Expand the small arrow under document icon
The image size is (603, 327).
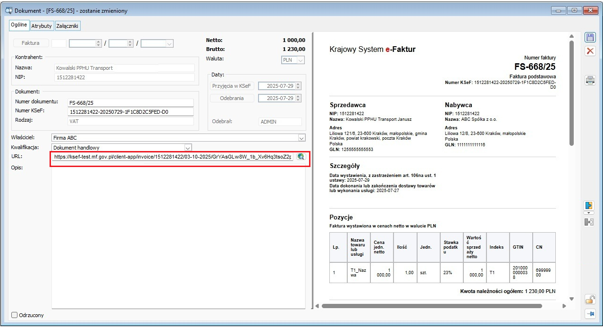(x=589, y=213)
